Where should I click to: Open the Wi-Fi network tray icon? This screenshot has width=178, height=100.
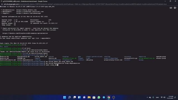[162, 97]
